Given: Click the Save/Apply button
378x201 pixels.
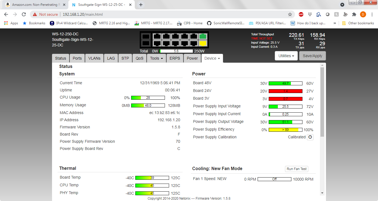Looking at the screenshot, I should pos(312,56).
